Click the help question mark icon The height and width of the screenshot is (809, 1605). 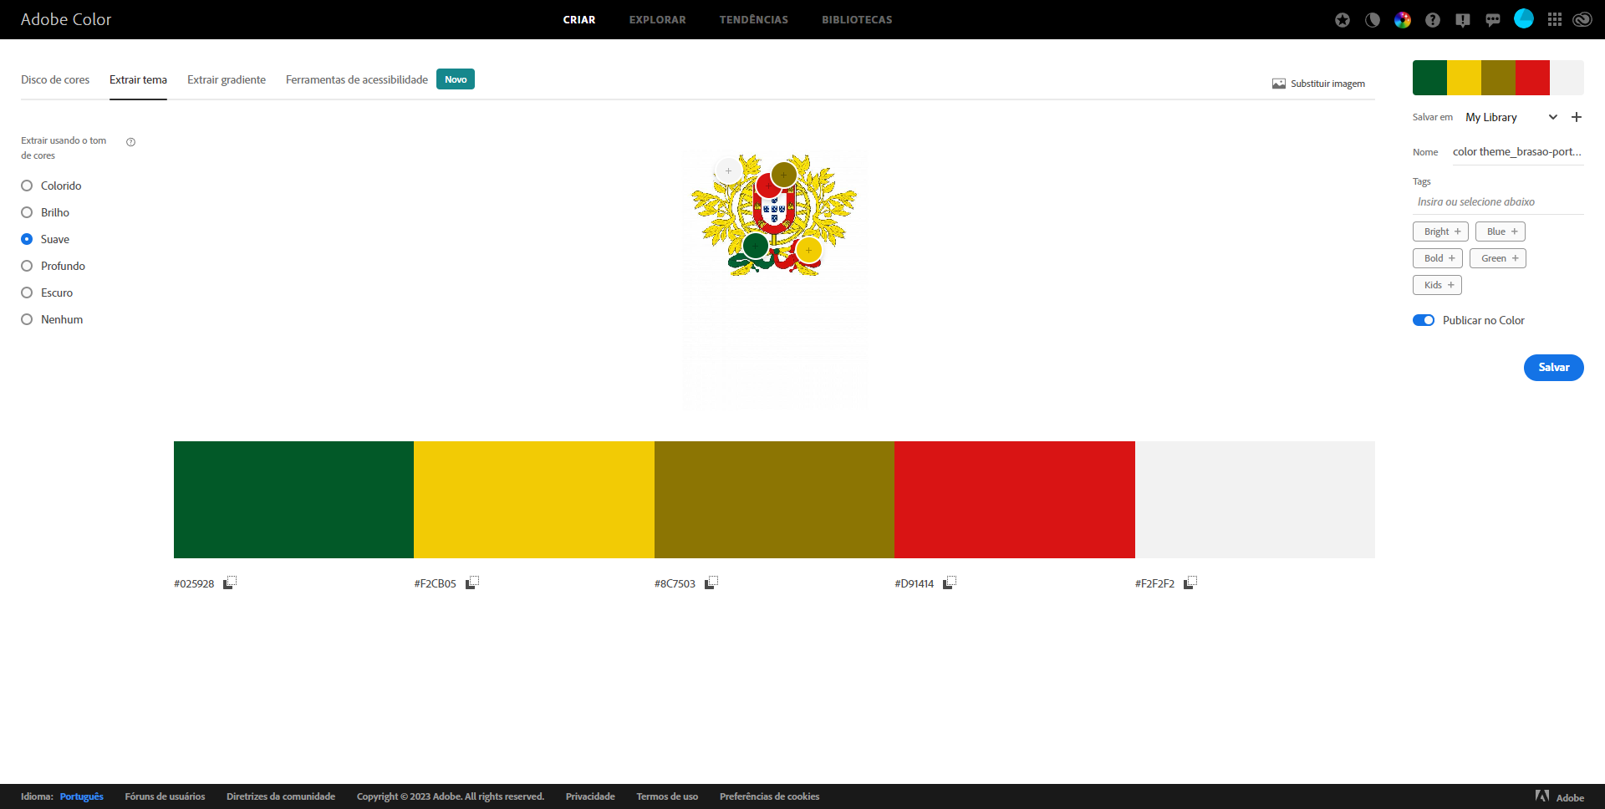[x=1433, y=20]
